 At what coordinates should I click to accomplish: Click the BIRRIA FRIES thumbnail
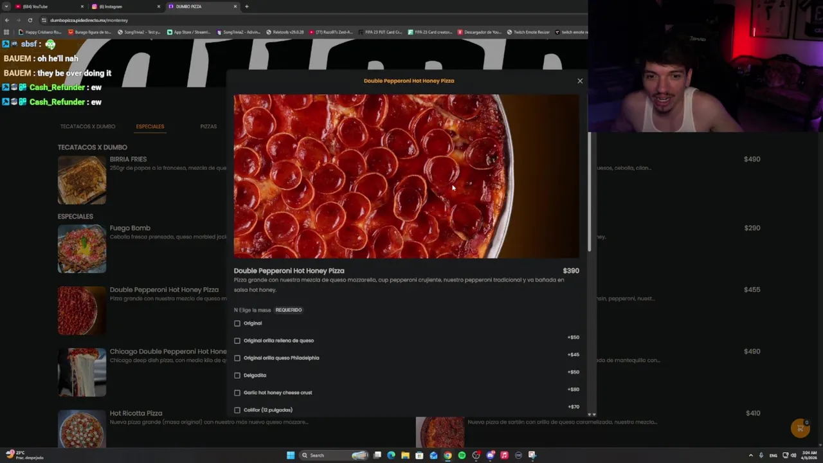point(82,180)
